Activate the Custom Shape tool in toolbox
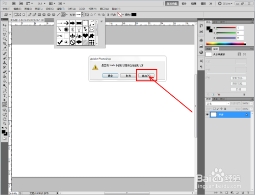The height and width of the screenshot is (195, 255). pyautogui.click(x=5, y=105)
